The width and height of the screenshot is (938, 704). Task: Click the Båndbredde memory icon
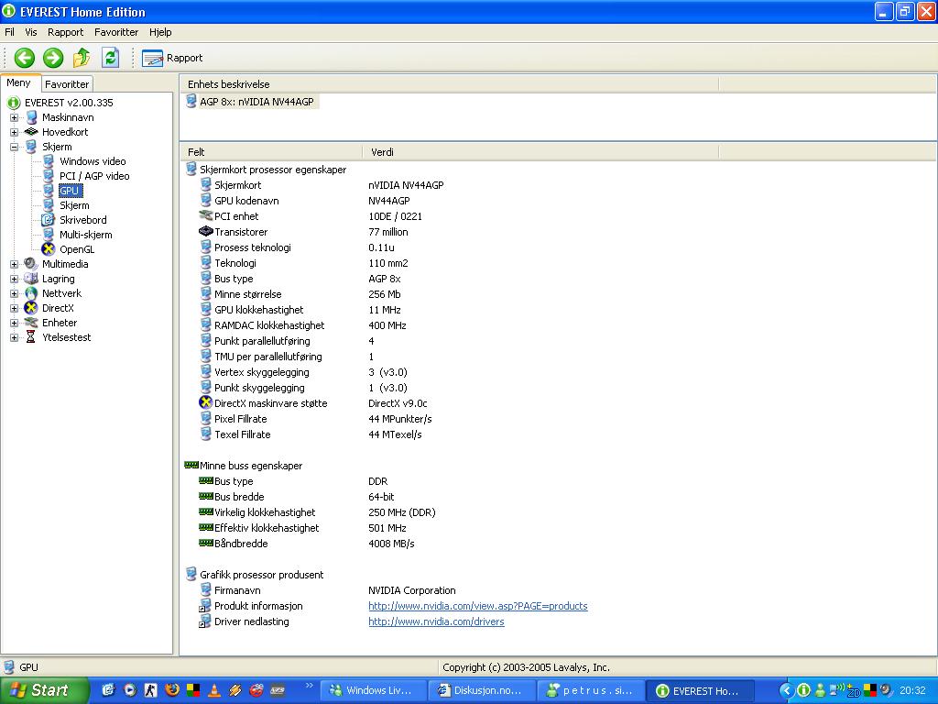pos(206,543)
